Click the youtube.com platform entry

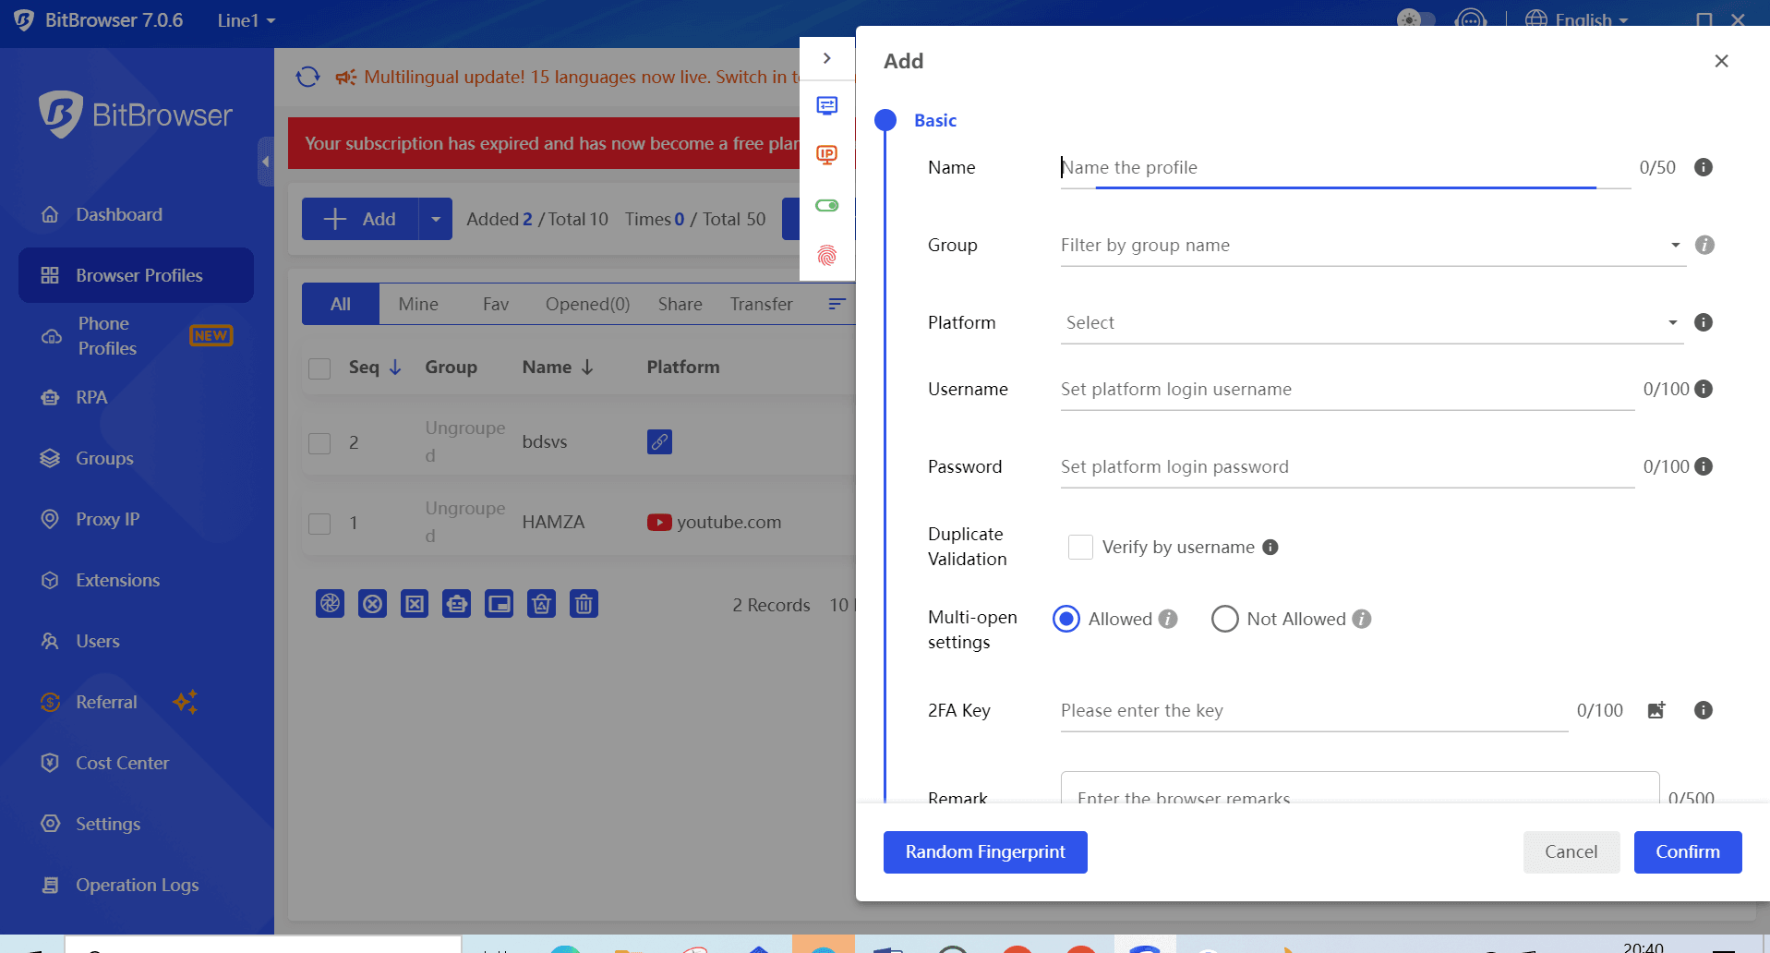click(x=715, y=522)
